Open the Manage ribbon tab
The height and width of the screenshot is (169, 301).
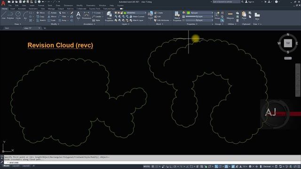pos(51,8)
